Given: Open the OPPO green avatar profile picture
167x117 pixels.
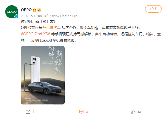Looking at the screenshot, I should 12,12.
